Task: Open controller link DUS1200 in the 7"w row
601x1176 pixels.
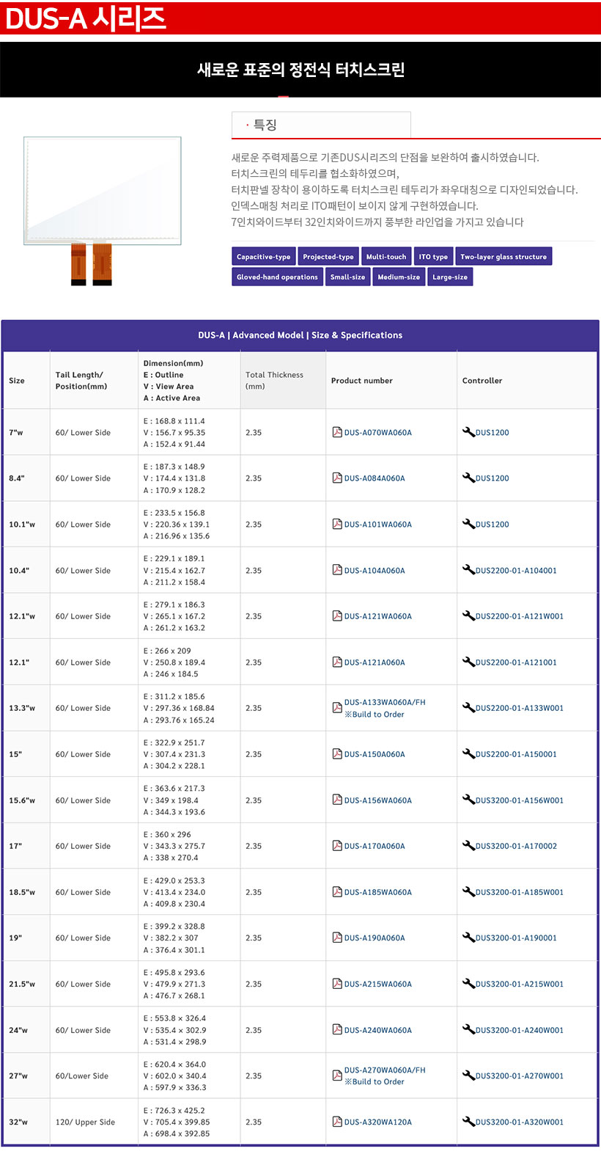Action: pos(493,433)
